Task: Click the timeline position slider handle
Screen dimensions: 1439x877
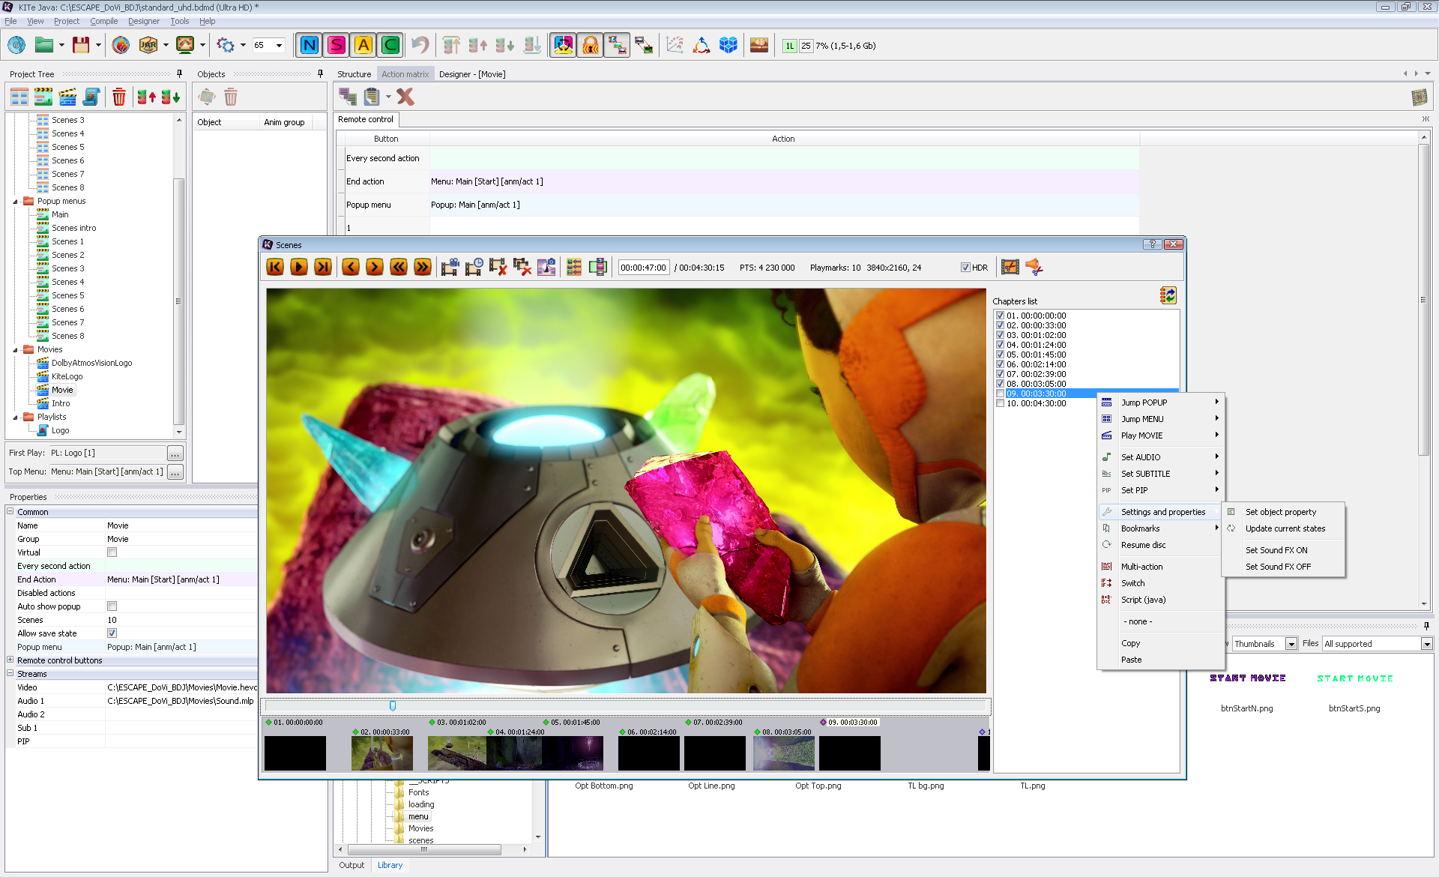Action: pyautogui.click(x=393, y=706)
